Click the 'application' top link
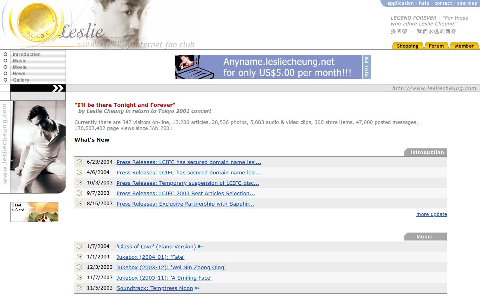Screen dimensions: 480x296 tap(400, 3)
